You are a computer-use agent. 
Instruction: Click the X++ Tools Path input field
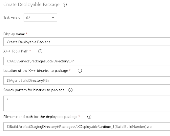87,61
